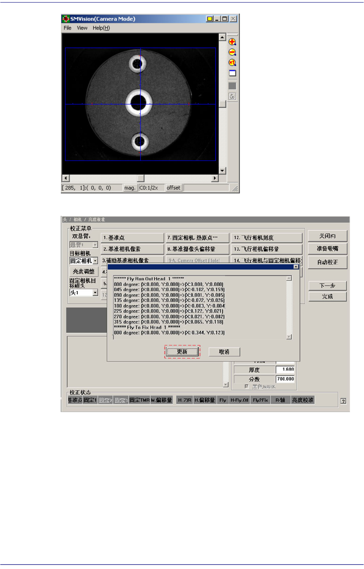The image size is (364, 569).
Task: Click the gray square icon in SMVision toolbar
Action: (232, 86)
